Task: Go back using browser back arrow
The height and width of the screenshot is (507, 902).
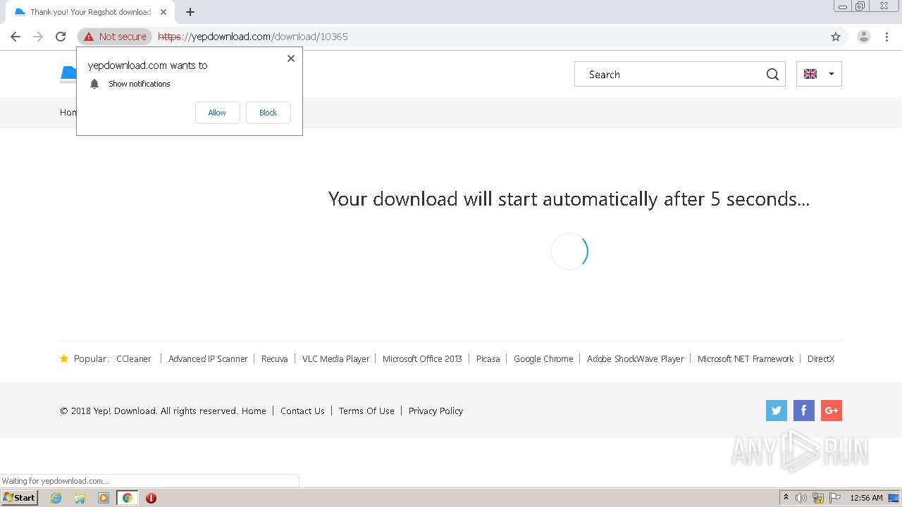Action: (x=16, y=37)
